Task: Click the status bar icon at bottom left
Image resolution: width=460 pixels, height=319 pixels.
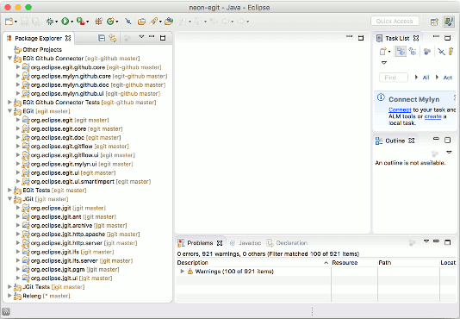Action: pyautogui.click(x=6, y=311)
